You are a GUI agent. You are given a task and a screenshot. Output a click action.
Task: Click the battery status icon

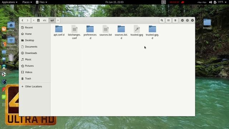click(215, 2)
